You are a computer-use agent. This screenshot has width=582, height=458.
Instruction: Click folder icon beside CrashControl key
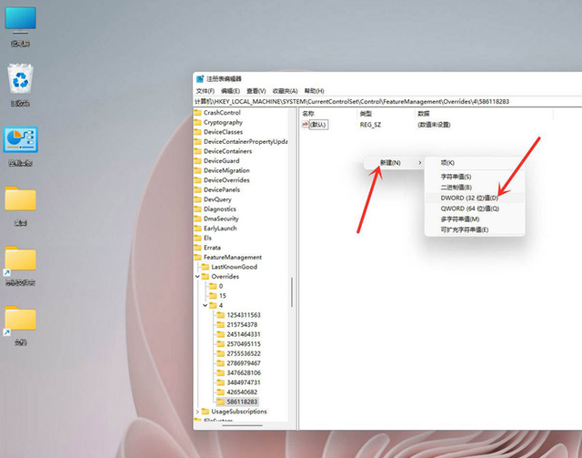[198, 112]
